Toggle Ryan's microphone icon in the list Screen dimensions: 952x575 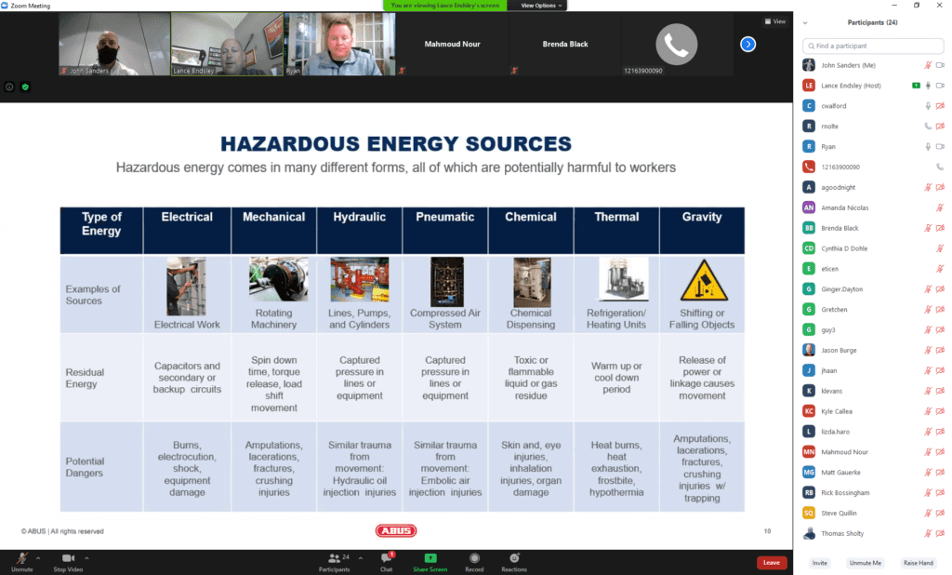click(928, 146)
